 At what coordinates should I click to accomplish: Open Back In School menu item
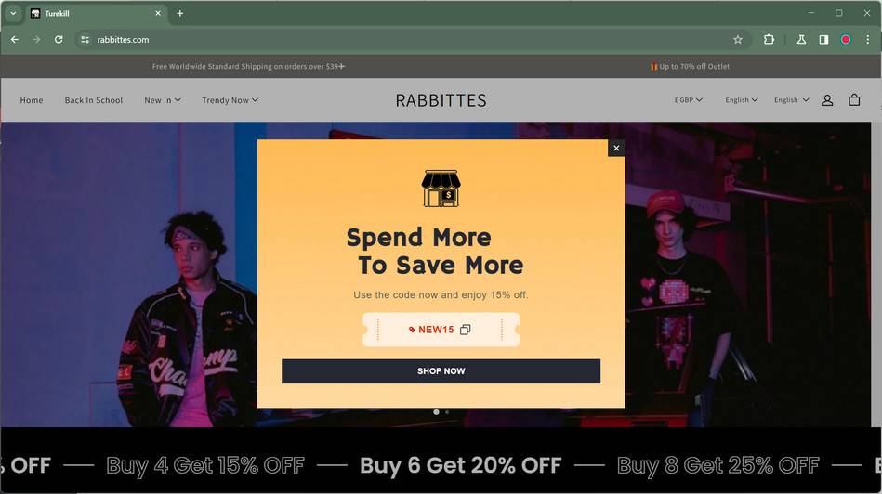(93, 100)
